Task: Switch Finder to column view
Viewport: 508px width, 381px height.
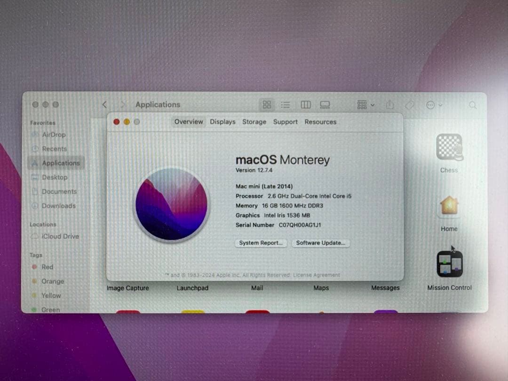Action: pyautogui.click(x=305, y=104)
